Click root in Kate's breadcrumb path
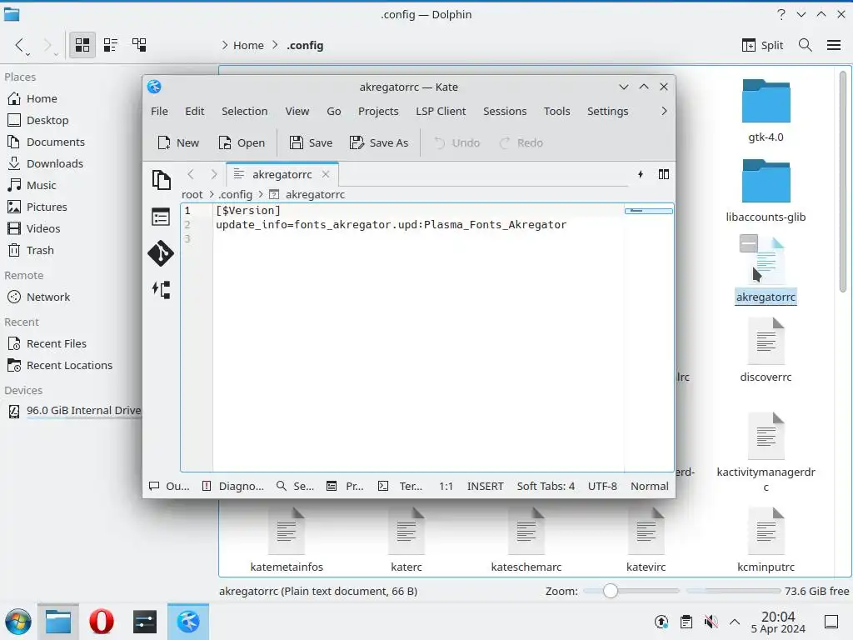This screenshot has width=853, height=640. point(192,194)
